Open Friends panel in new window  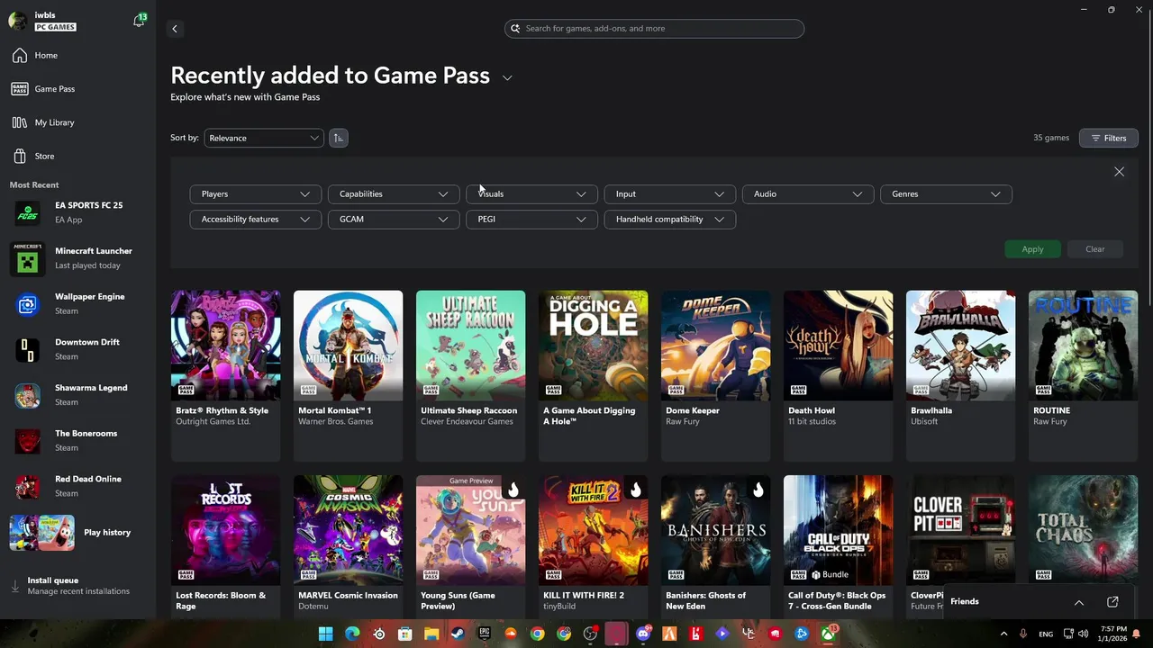click(1112, 602)
